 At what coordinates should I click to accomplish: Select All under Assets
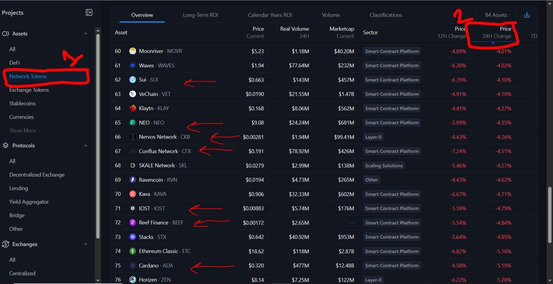tap(12, 49)
